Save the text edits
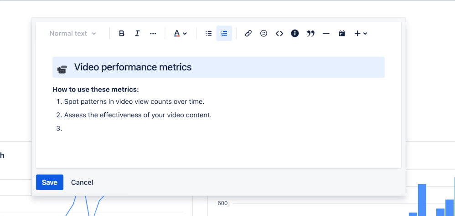Viewport: 455px width, 216px height. pyautogui.click(x=50, y=182)
